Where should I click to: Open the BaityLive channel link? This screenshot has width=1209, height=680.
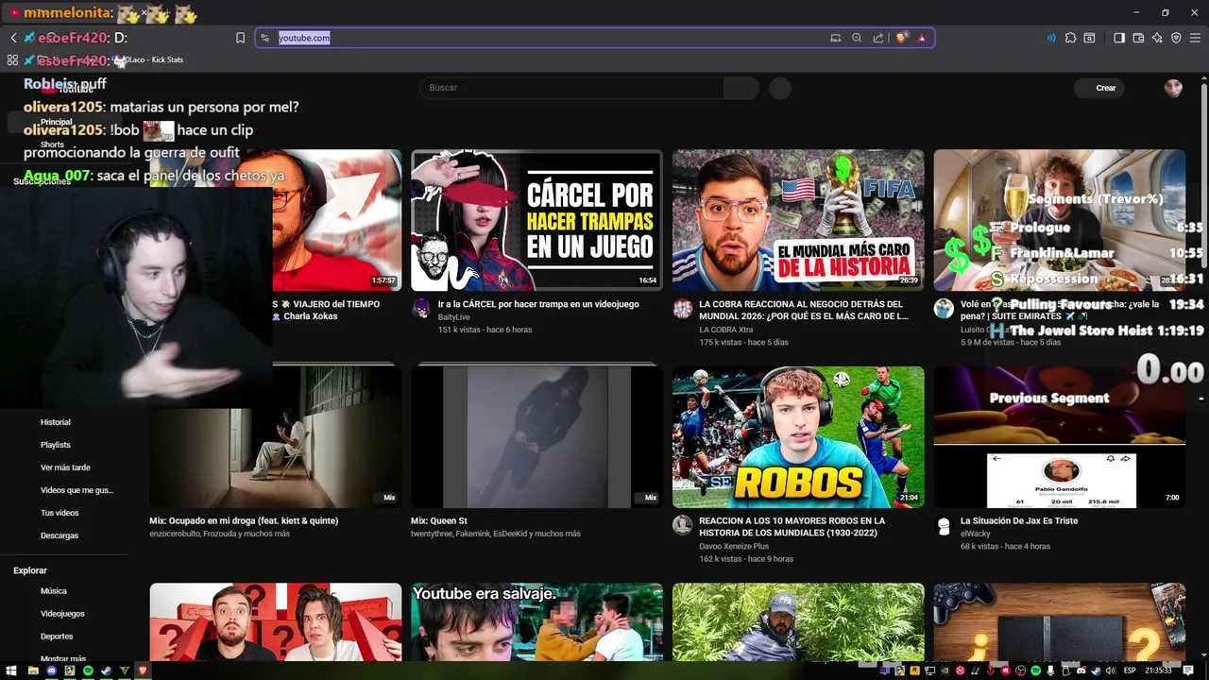[x=454, y=317]
